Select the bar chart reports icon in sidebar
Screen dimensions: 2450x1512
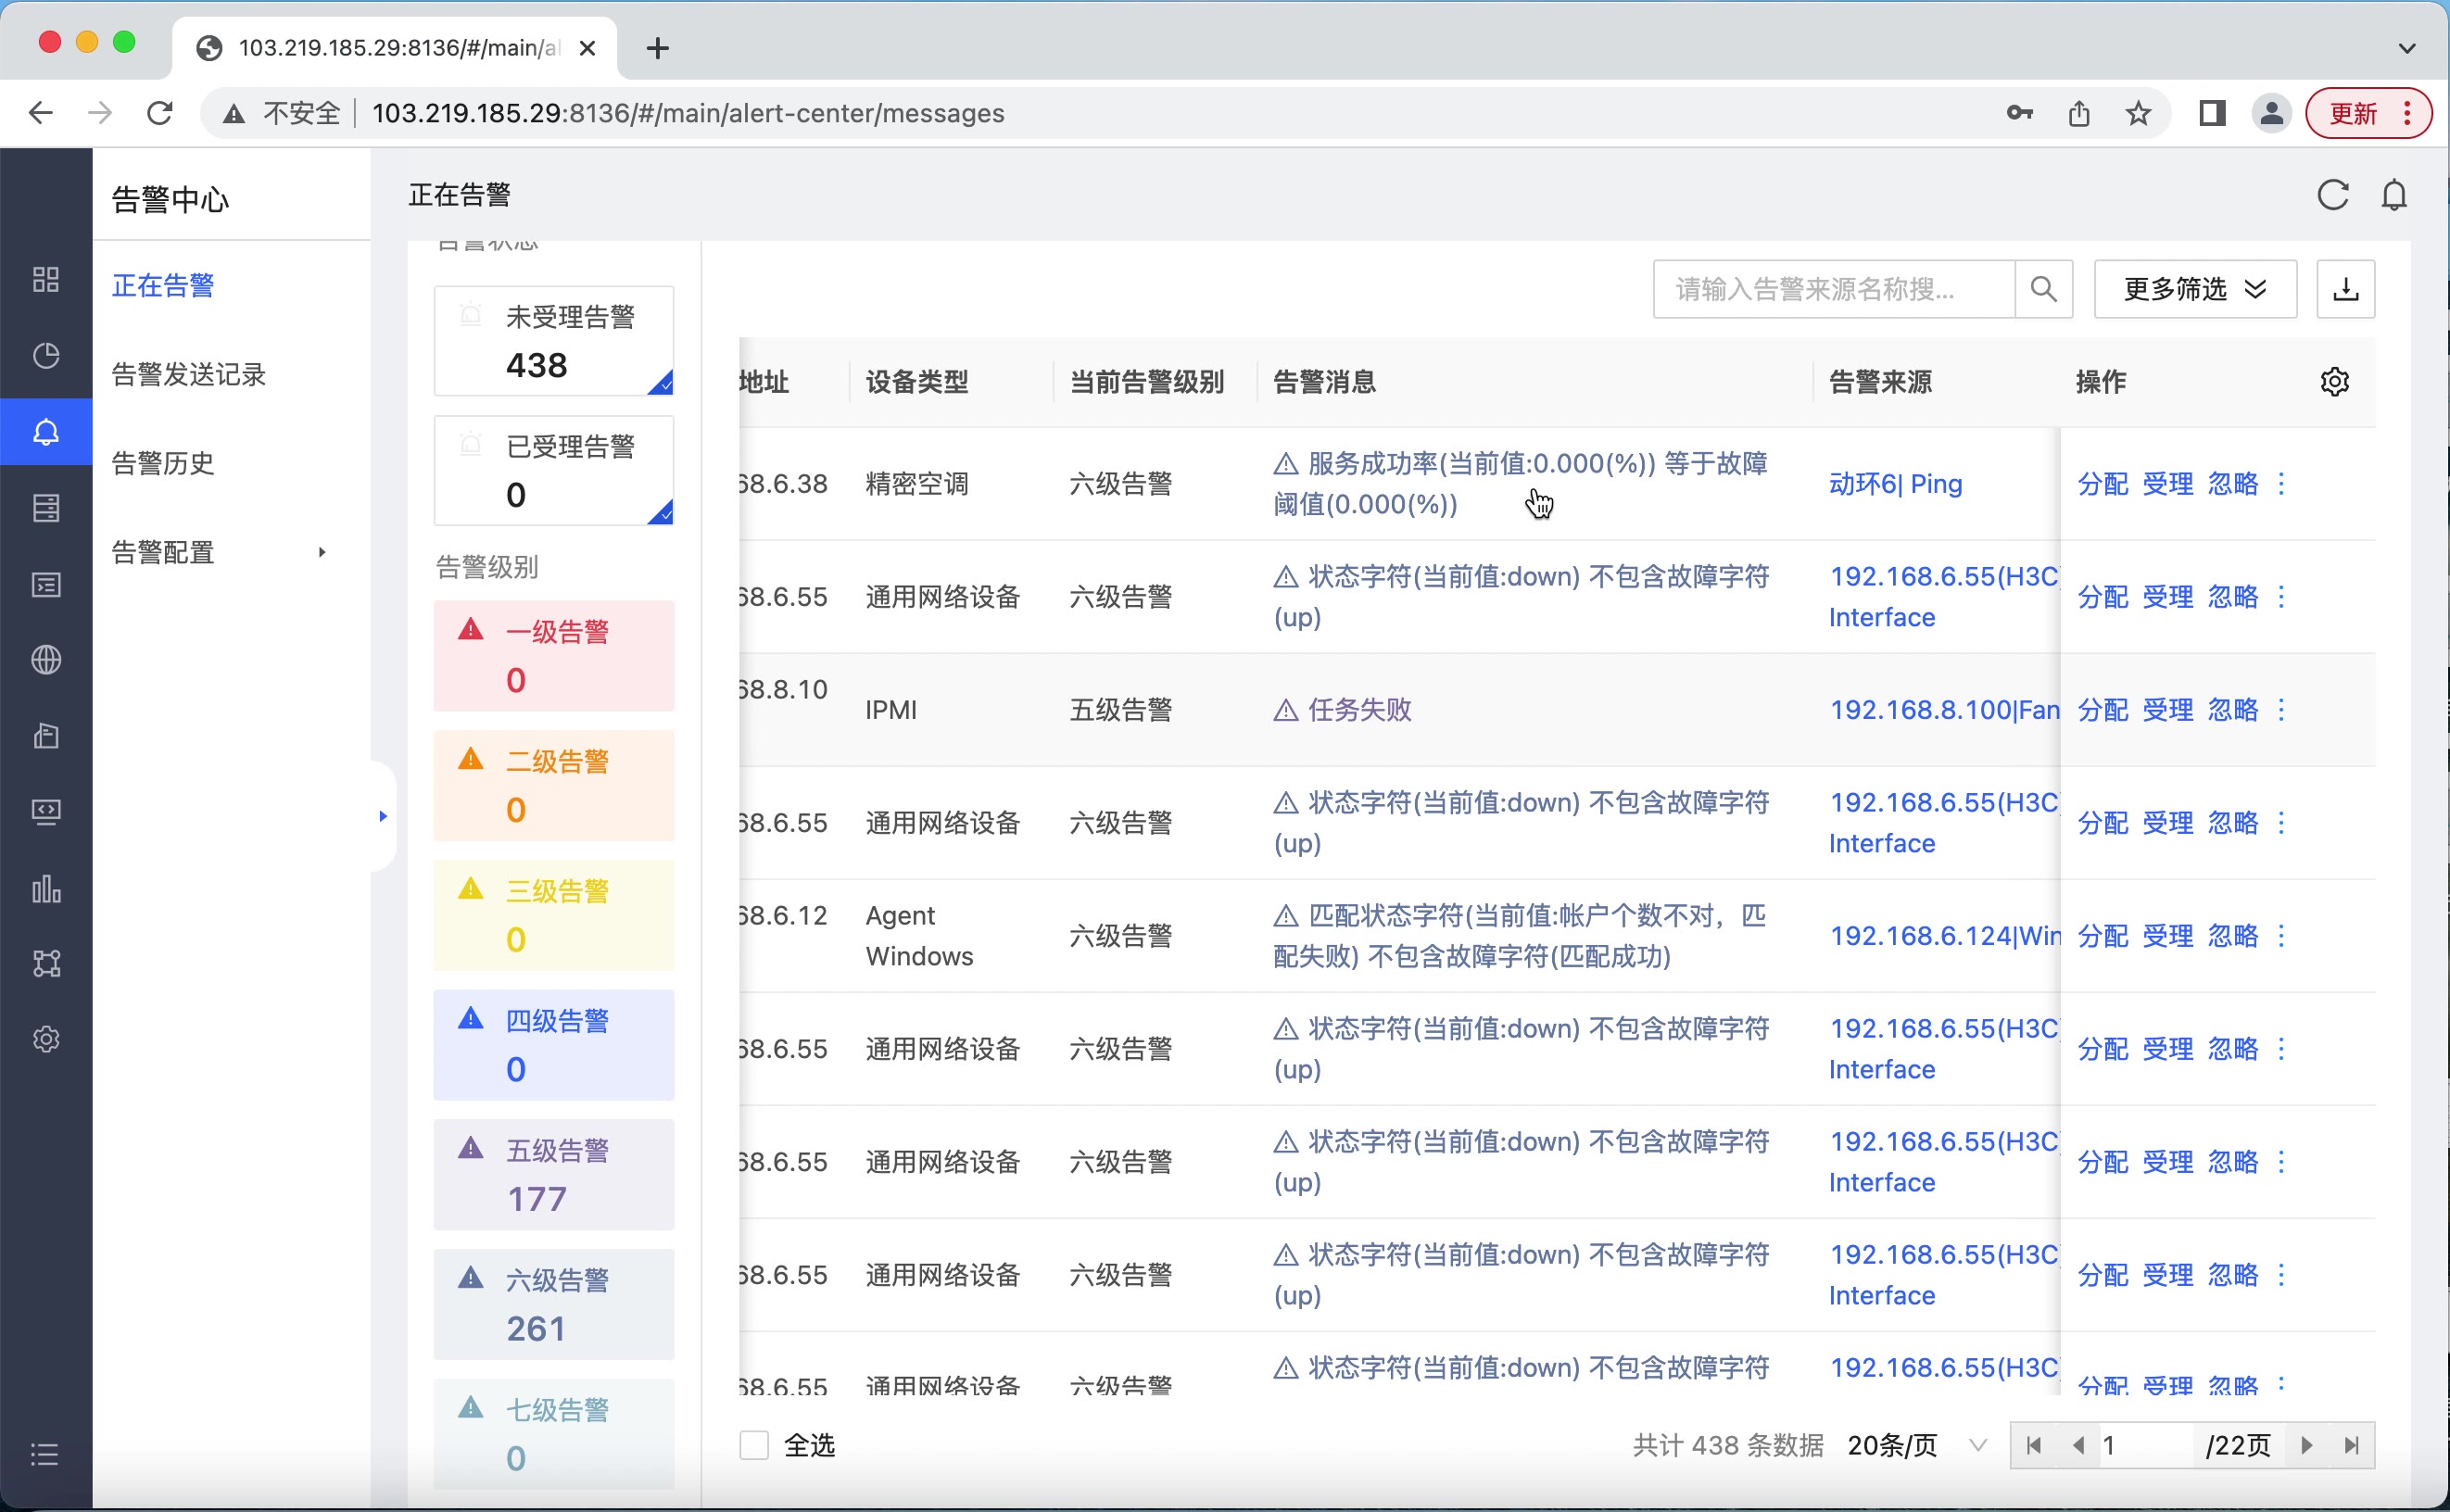pos(46,889)
